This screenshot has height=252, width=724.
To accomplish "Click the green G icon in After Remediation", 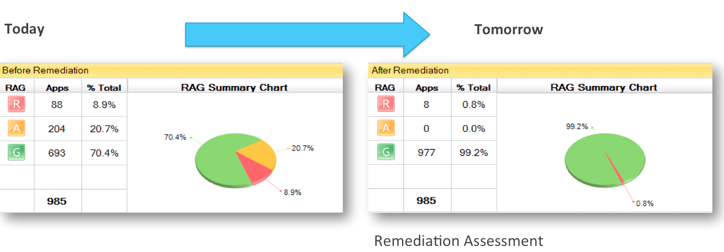I will coord(385,153).
